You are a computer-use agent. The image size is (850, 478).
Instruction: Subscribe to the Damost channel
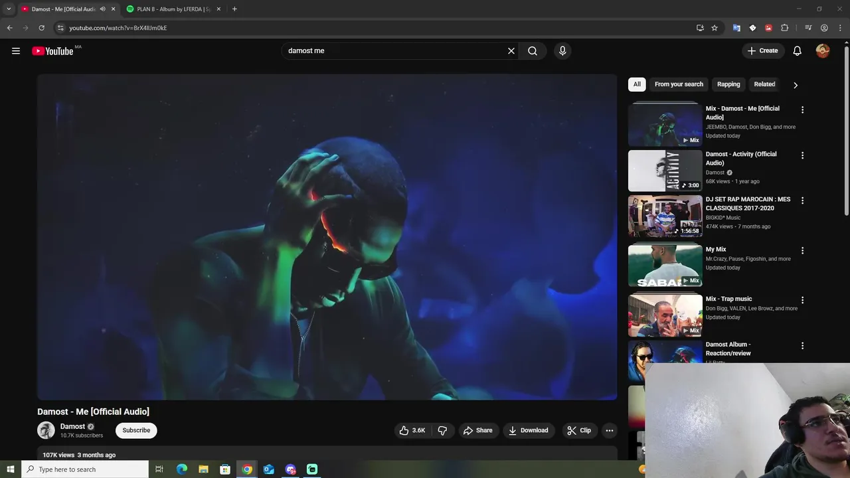point(136,430)
